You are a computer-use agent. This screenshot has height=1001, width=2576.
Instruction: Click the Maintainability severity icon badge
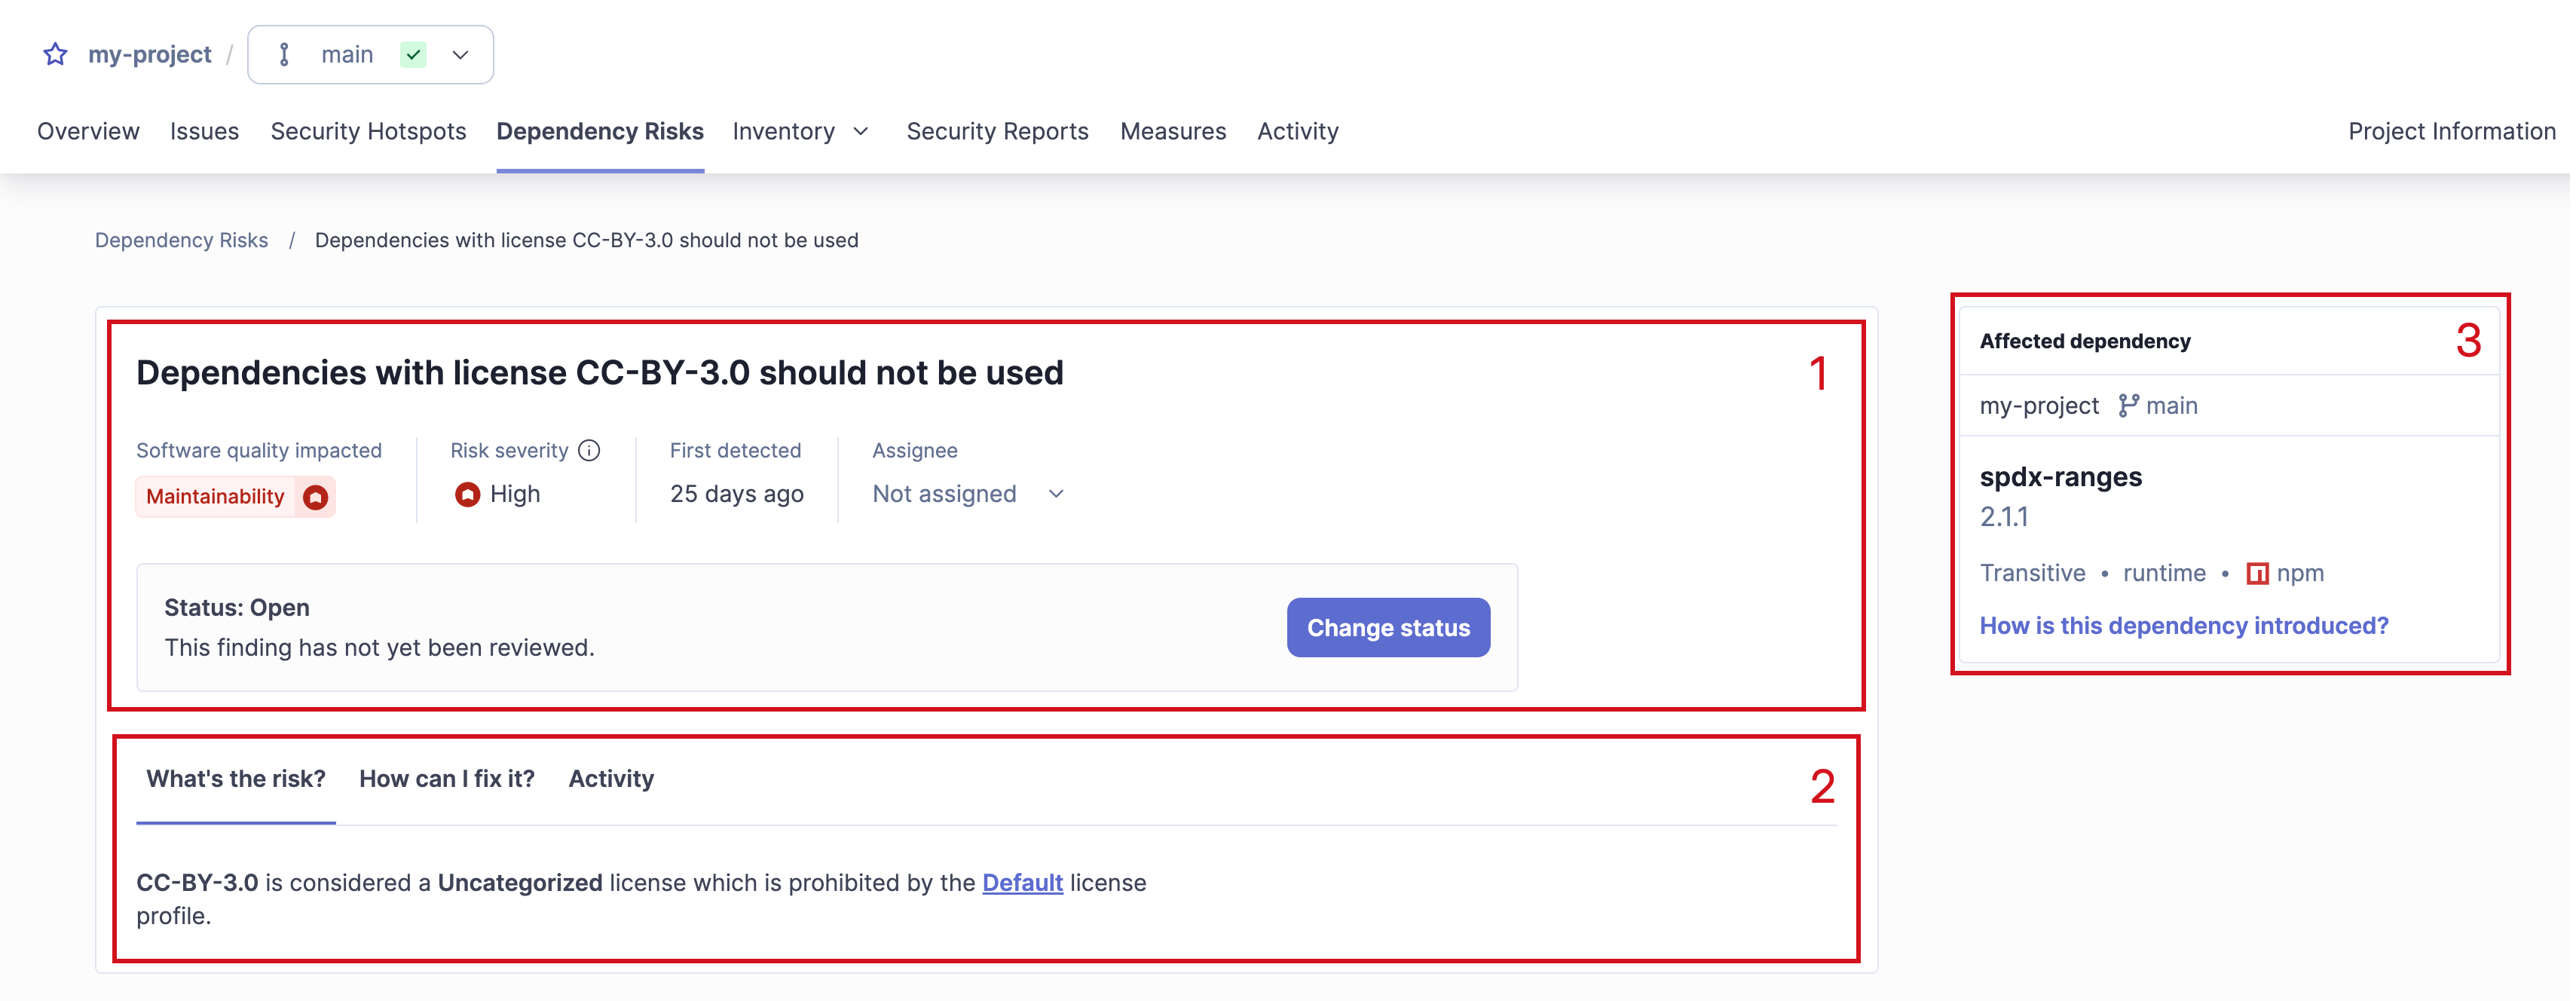coord(316,497)
